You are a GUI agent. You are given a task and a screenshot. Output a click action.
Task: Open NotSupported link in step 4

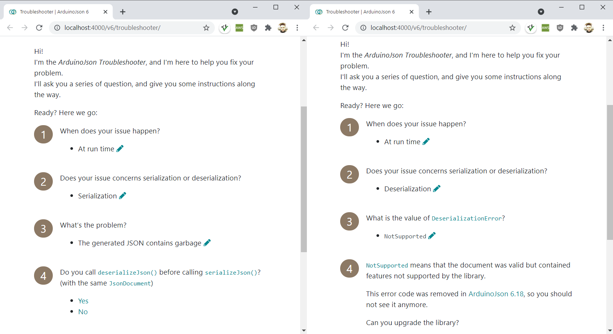(x=387, y=265)
